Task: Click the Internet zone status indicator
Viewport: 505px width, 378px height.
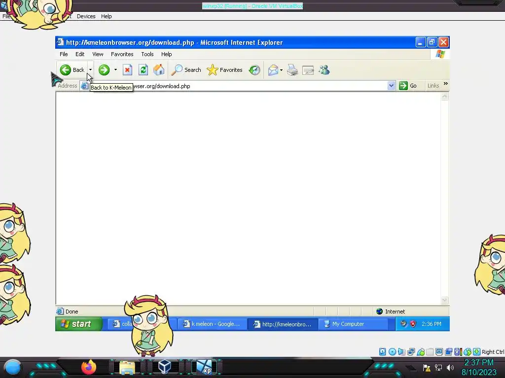Action: (x=391, y=312)
